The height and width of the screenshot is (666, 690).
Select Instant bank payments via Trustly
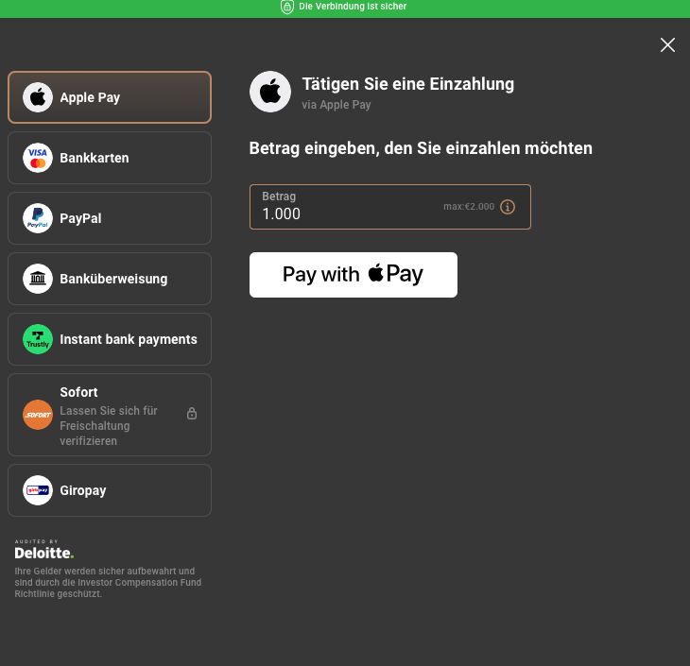110,339
